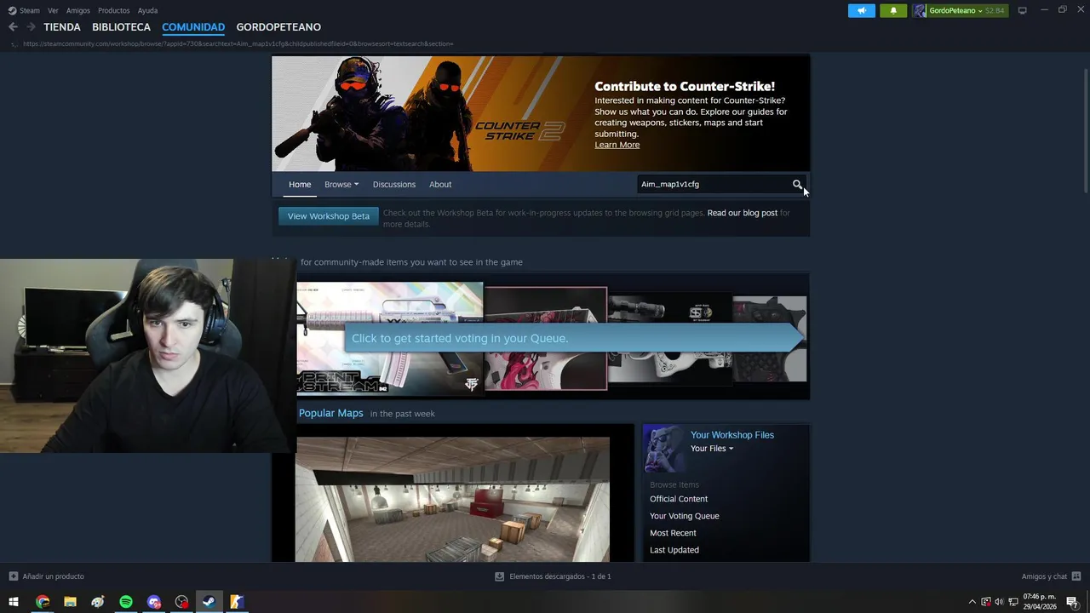Click the GordoPeteano avatar in the top bar
This screenshot has width=1090, height=613.
pyautogui.click(x=920, y=10)
